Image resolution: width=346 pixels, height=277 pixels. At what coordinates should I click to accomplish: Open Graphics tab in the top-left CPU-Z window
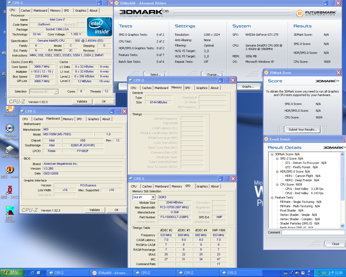[81, 11]
